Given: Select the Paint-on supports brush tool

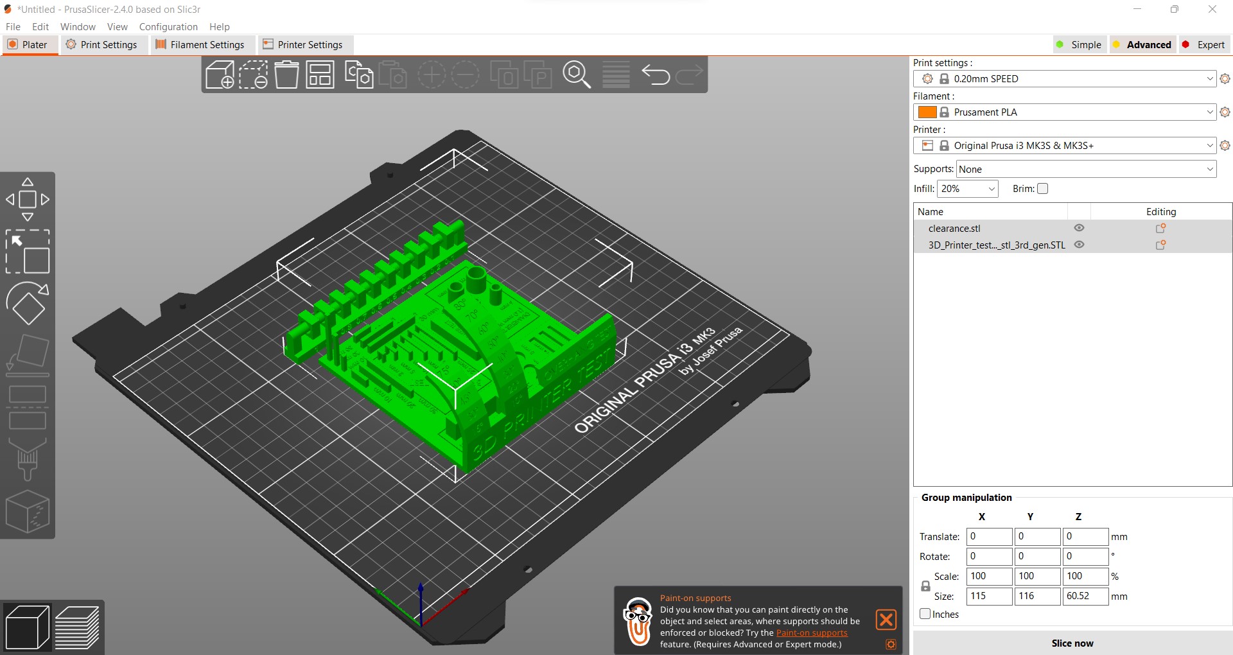Looking at the screenshot, I should tap(28, 459).
